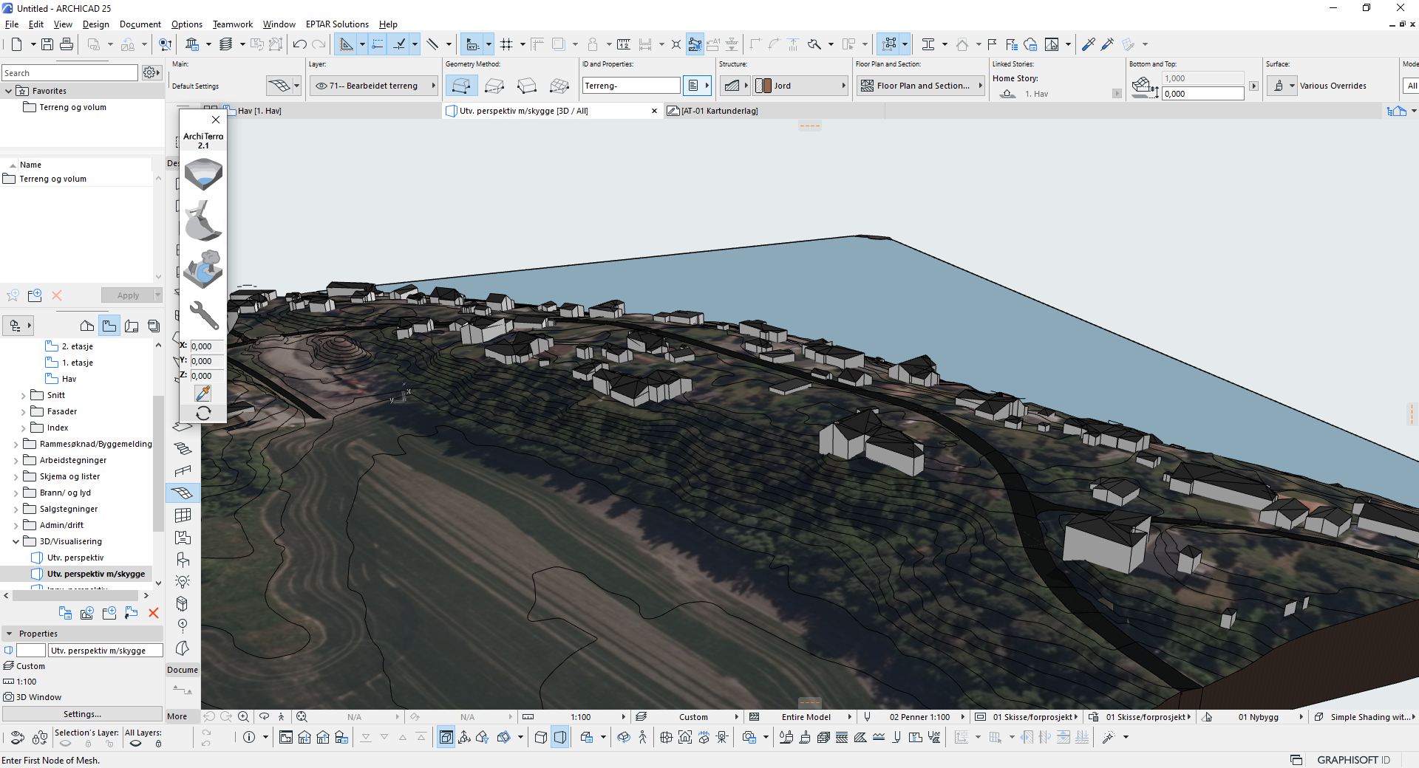Click the ArchiTerra refresh arrows icon
This screenshot has height=768, width=1419.
(203, 414)
